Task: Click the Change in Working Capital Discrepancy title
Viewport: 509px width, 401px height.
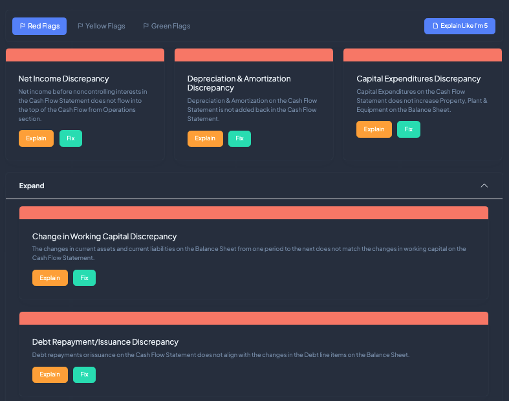Action: point(104,237)
